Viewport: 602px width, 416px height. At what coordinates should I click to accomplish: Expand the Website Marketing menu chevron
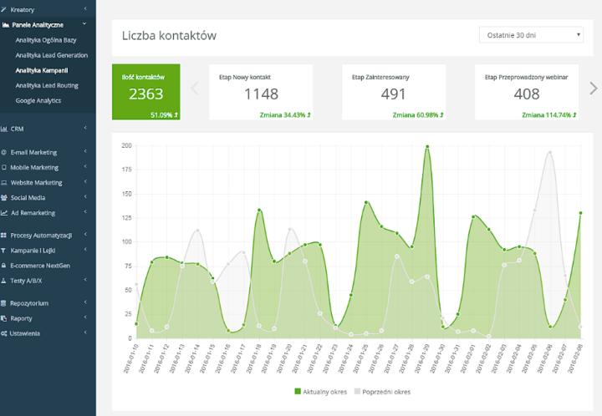[x=84, y=183]
